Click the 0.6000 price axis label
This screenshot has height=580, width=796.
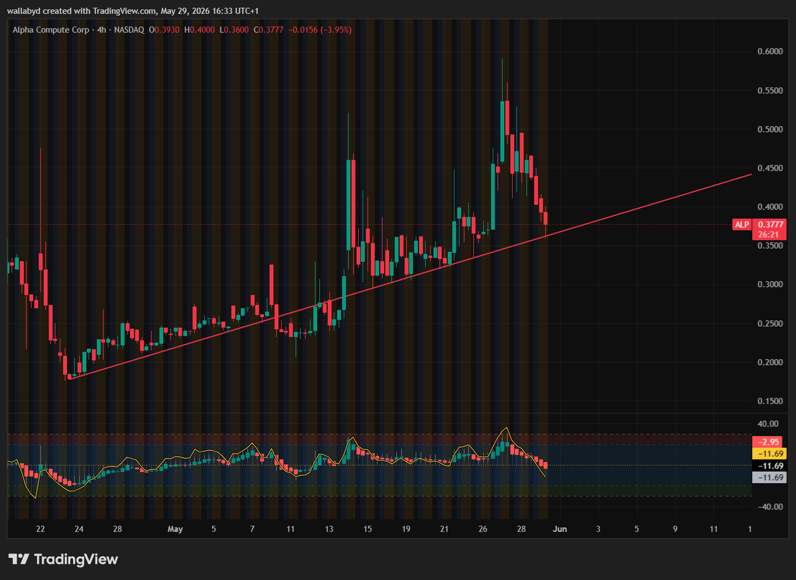pyautogui.click(x=769, y=52)
